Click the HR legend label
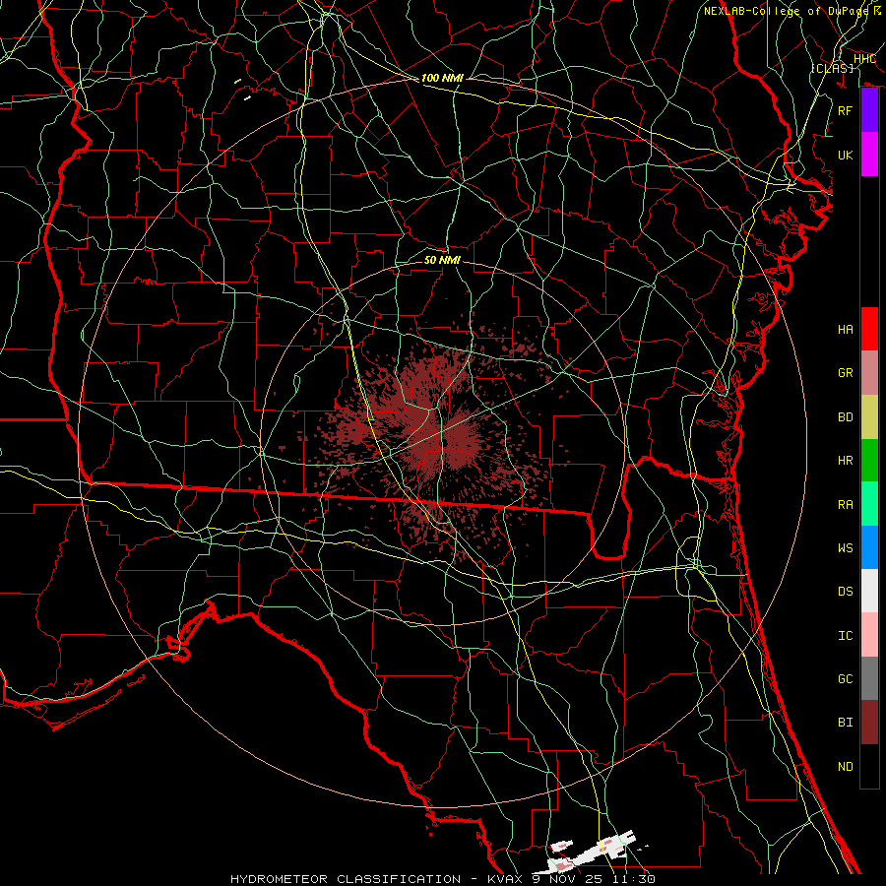 846,461
